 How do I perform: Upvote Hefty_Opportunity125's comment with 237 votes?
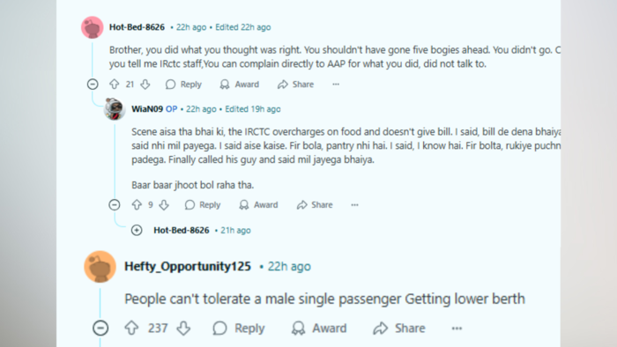tap(131, 329)
